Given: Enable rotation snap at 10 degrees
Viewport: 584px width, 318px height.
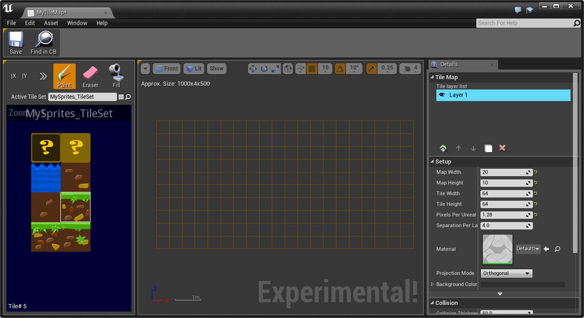Looking at the screenshot, I should coord(340,68).
